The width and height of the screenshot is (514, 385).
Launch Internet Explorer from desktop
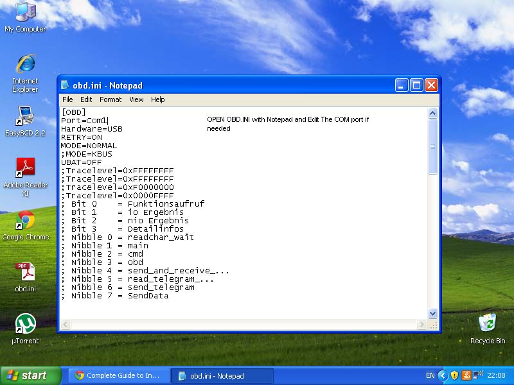[25, 64]
